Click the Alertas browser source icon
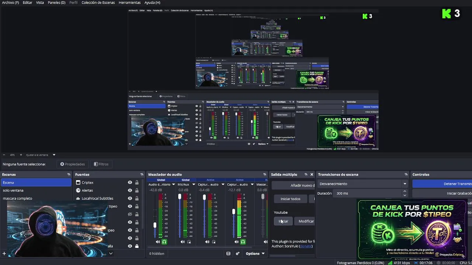 click(78, 190)
